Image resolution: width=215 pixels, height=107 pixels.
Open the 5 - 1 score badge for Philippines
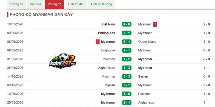pyautogui.click(x=127, y=33)
